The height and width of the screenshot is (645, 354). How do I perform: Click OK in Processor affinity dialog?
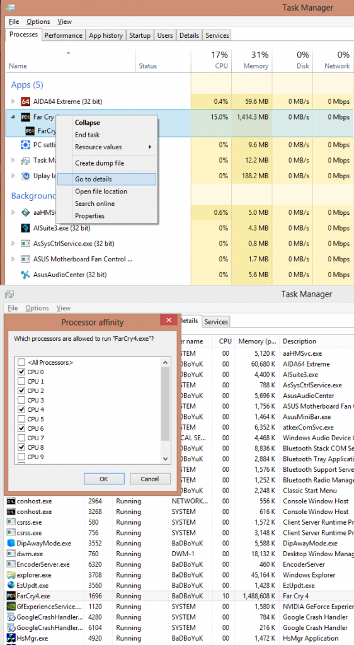104,479
